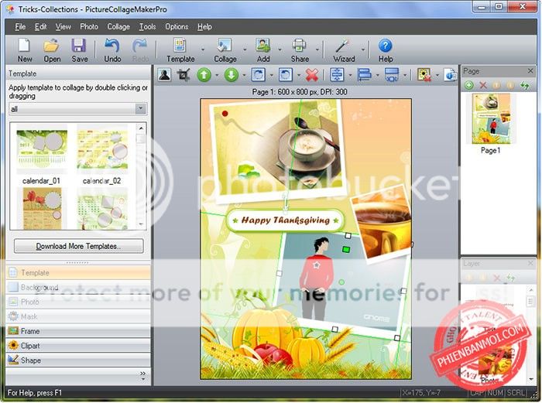Click the Add photo icon
This screenshot has width=542, height=403.
(x=263, y=50)
